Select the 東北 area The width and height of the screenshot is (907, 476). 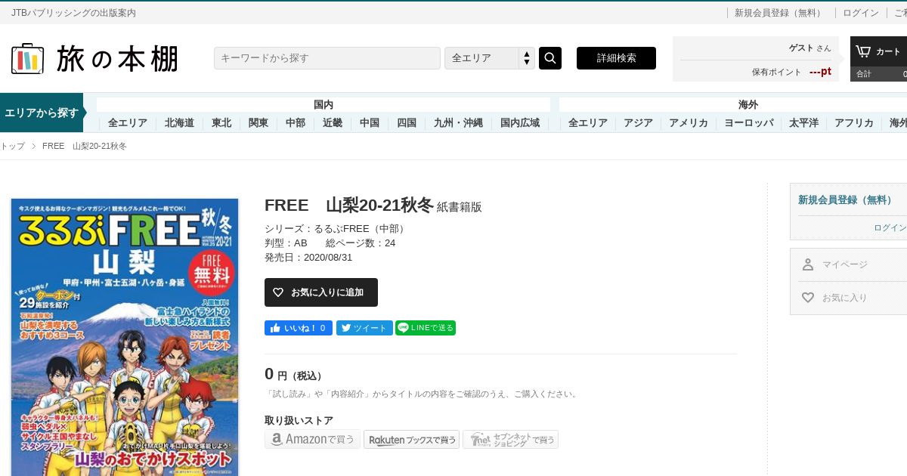pos(221,123)
